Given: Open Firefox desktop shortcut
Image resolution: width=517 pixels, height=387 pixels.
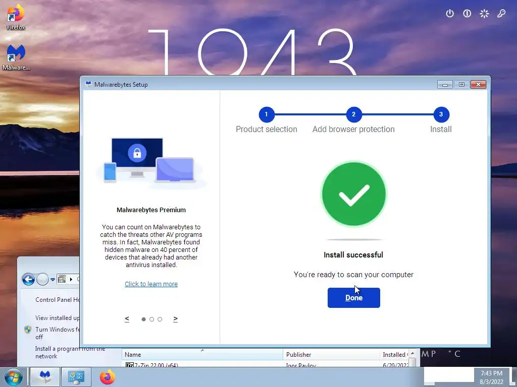Looking at the screenshot, I should click(16, 17).
